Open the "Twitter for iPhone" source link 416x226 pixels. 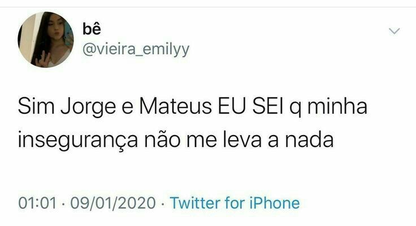point(235,202)
